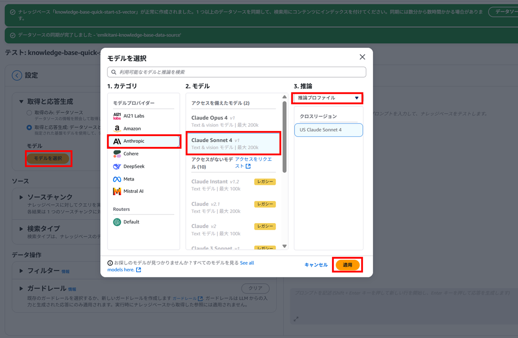Select legacy Claude v2.1 model
Viewport: 518px width, 338px height.
(233, 207)
